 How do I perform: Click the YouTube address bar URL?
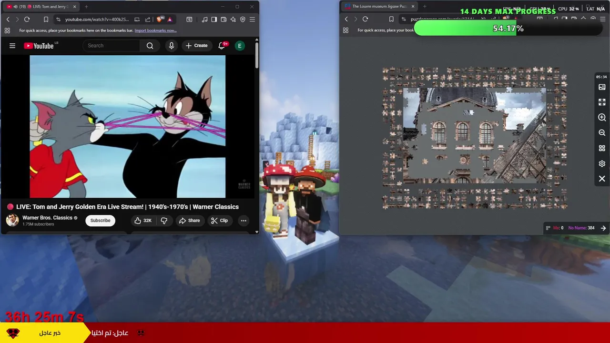point(97,20)
